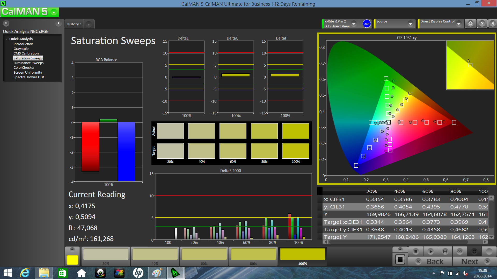
Task: Click the Back button
Action: (430, 261)
